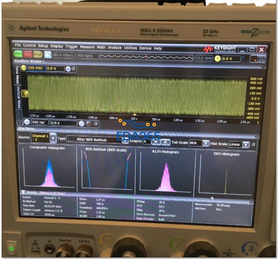Open the Trigger menu
278x259 pixels.
(x=72, y=47)
